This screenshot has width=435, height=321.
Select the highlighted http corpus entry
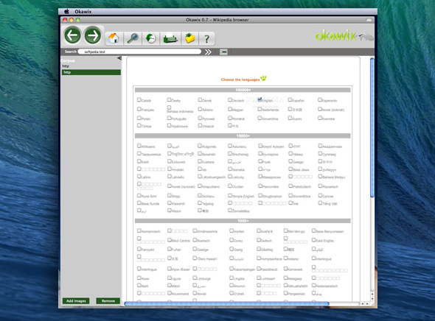pos(91,72)
